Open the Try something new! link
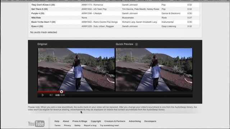230x129 pixels. coord(109,125)
